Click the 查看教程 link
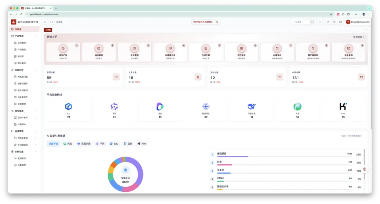The height and width of the screenshot is (204, 380). click(359, 37)
